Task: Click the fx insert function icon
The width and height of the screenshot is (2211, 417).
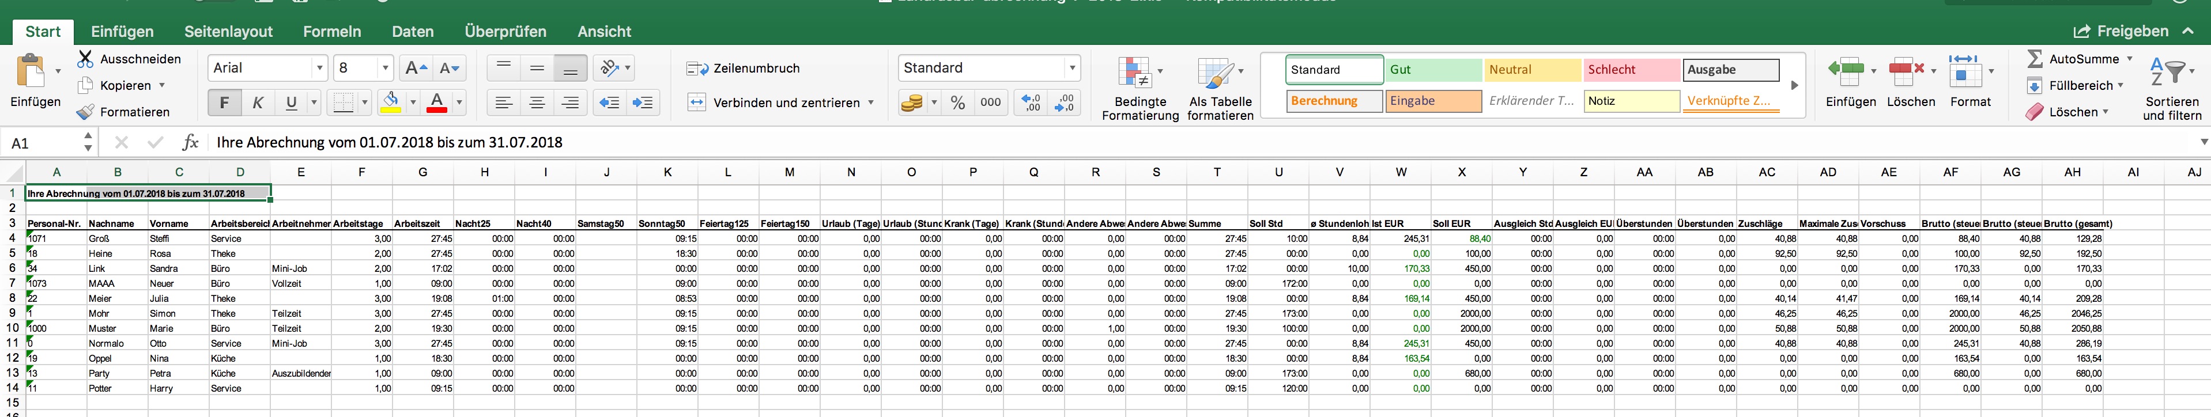Action: click(x=191, y=142)
